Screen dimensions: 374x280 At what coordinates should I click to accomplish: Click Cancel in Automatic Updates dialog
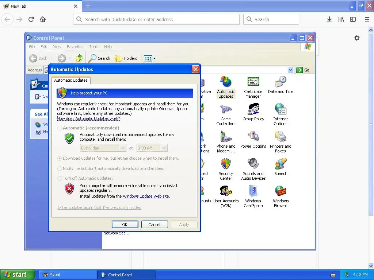pos(154,225)
